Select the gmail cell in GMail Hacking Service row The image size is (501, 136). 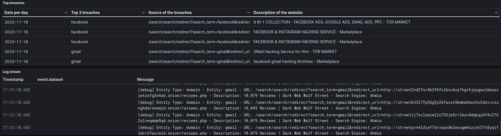(76, 52)
